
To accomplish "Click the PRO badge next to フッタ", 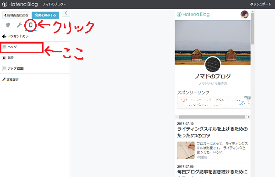I will click(20, 68).
